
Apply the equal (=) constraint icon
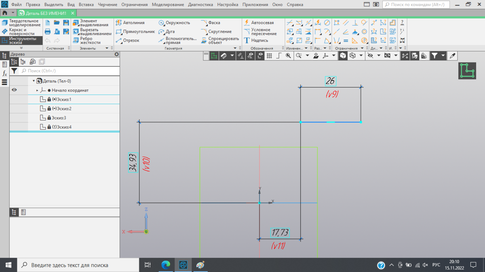(x=346, y=40)
